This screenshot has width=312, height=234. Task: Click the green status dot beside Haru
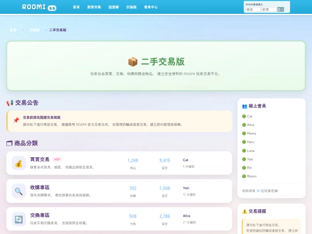pos(244,142)
